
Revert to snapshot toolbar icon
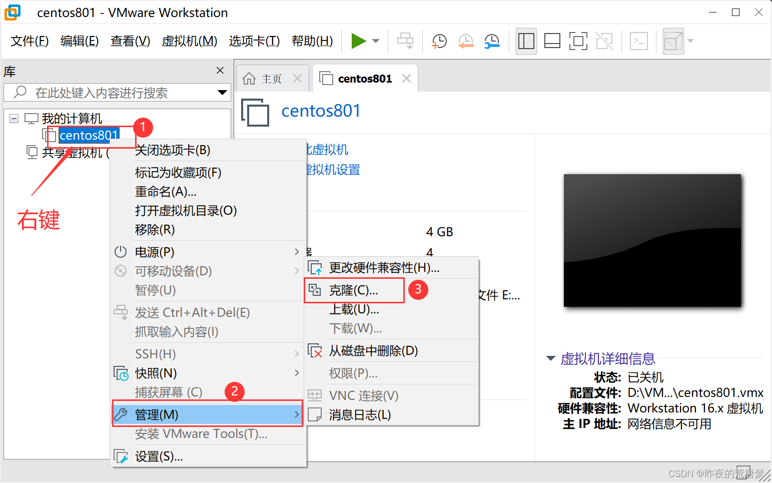466,41
